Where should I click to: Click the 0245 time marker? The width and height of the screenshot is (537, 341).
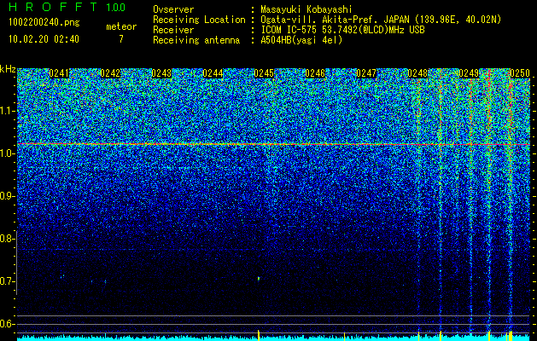[x=264, y=73]
